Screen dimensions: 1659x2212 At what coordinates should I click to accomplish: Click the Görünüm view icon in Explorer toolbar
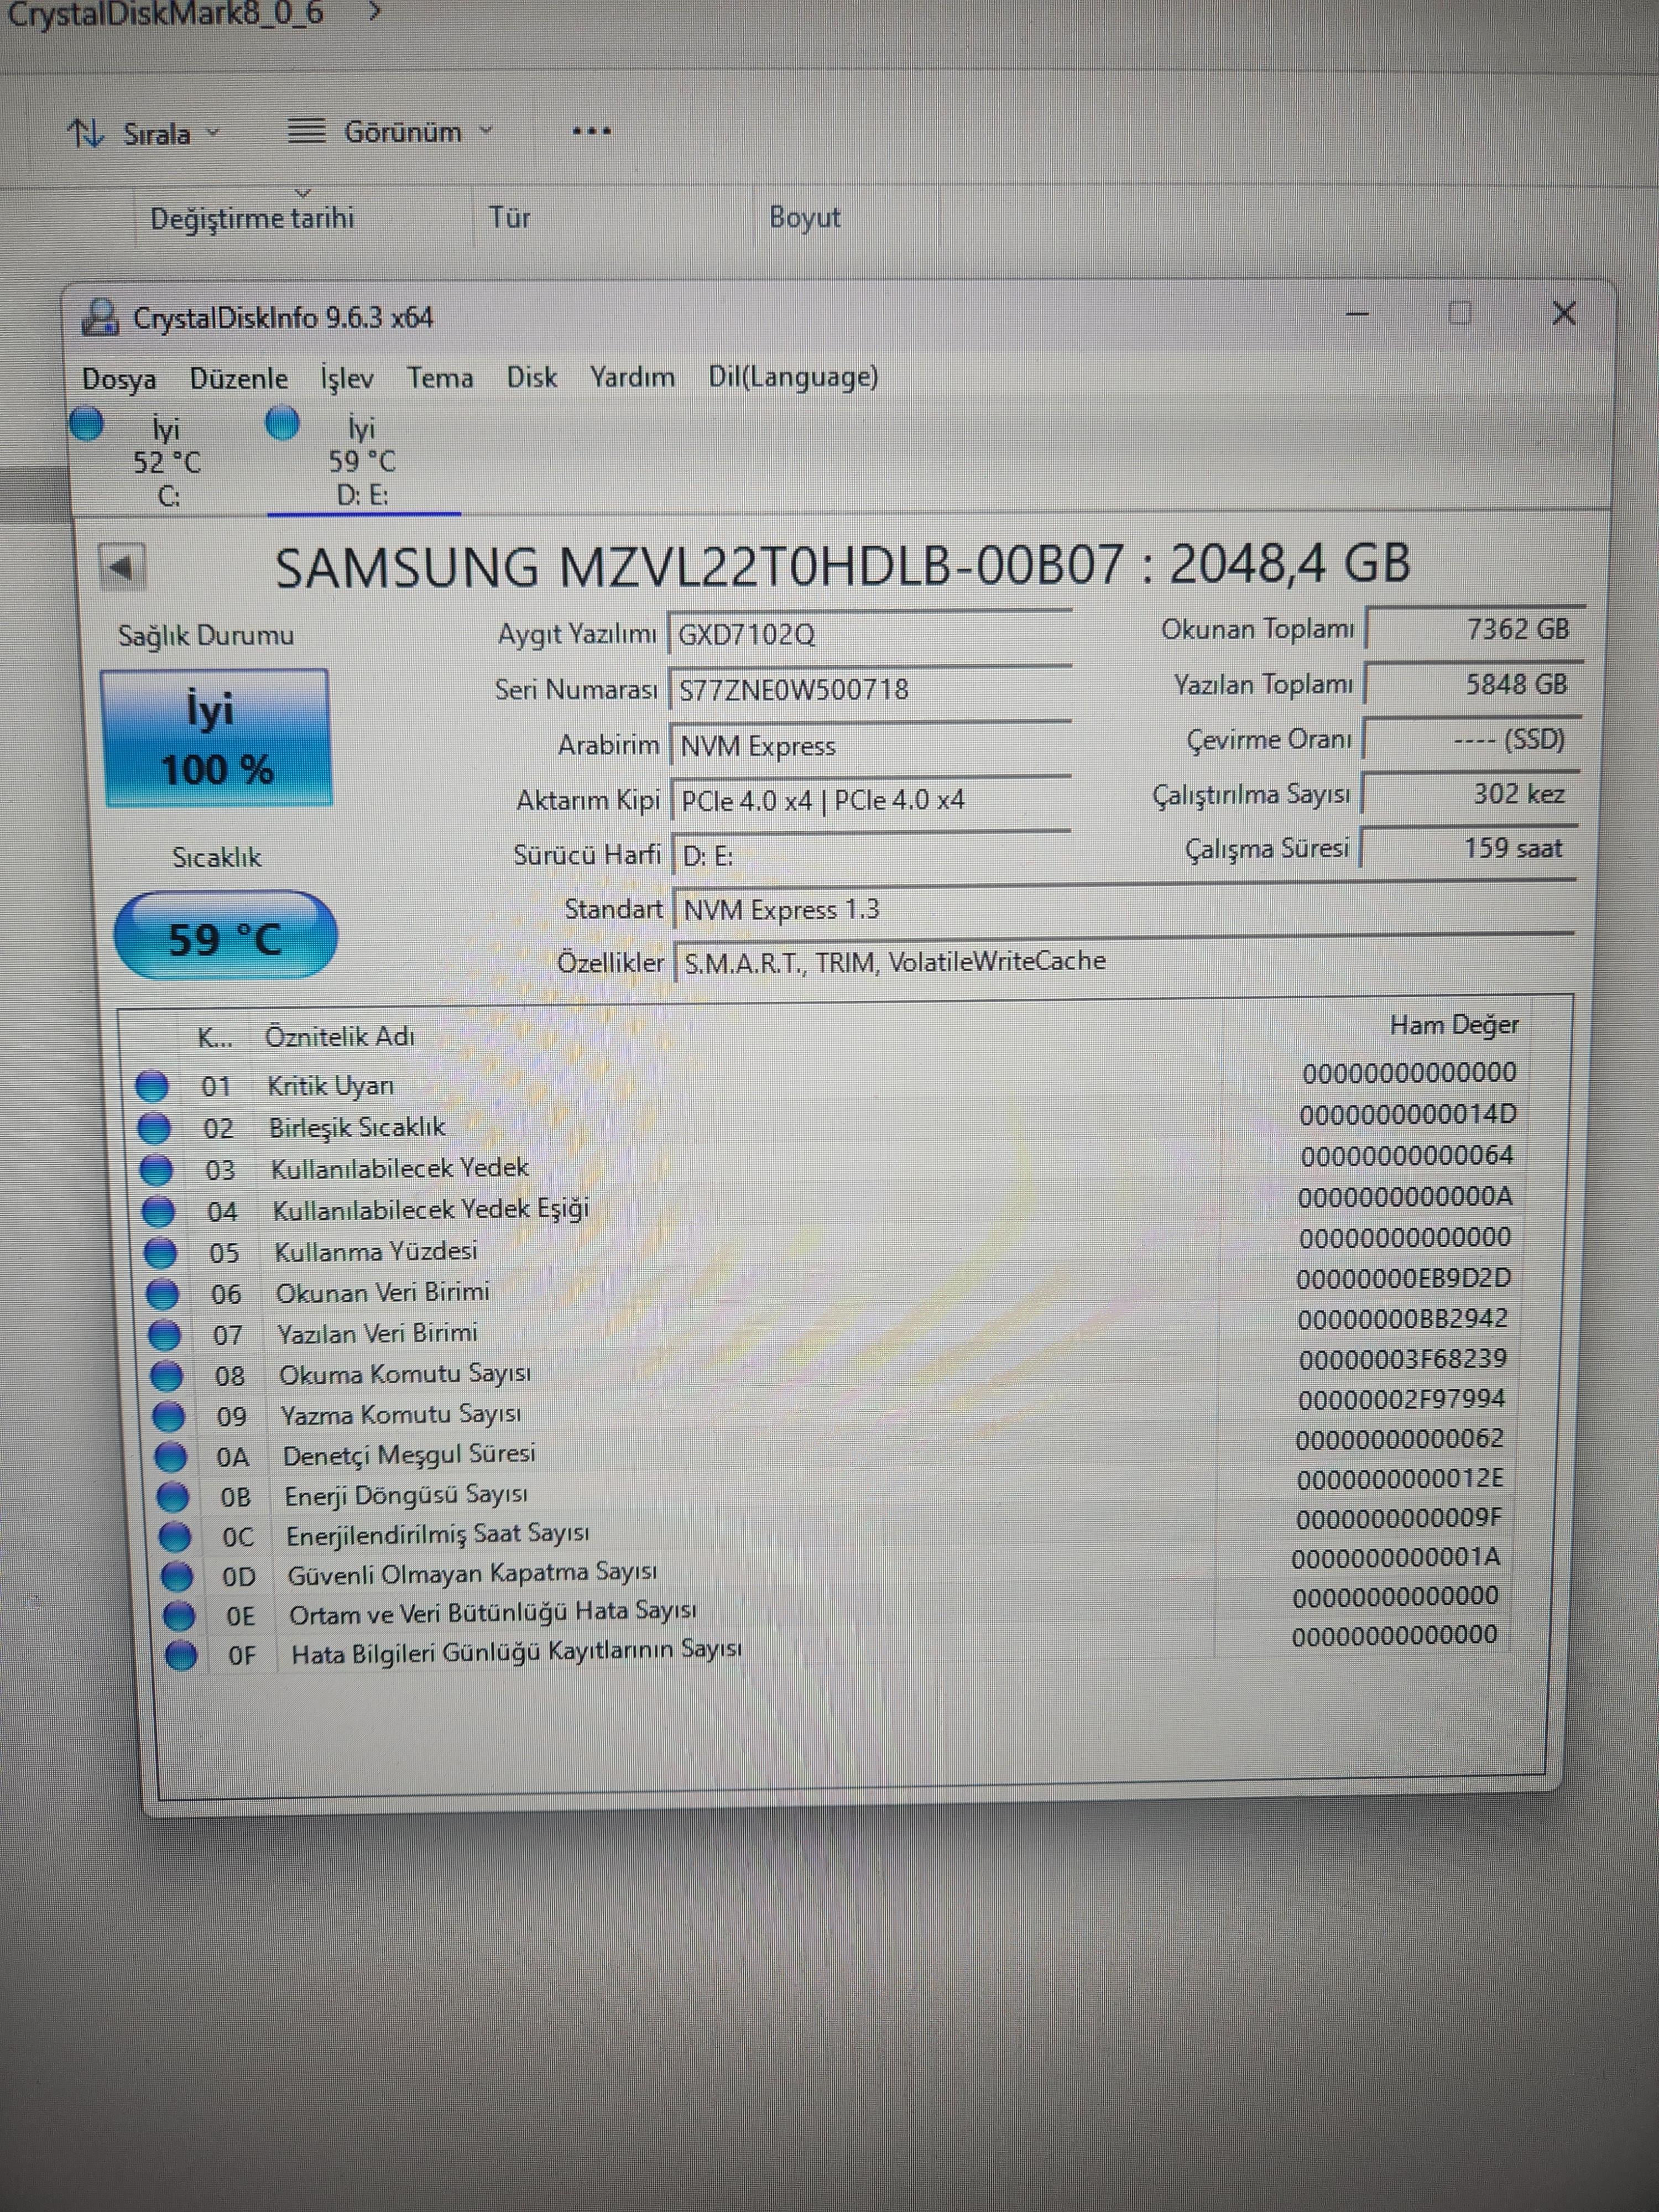[x=306, y=131]
